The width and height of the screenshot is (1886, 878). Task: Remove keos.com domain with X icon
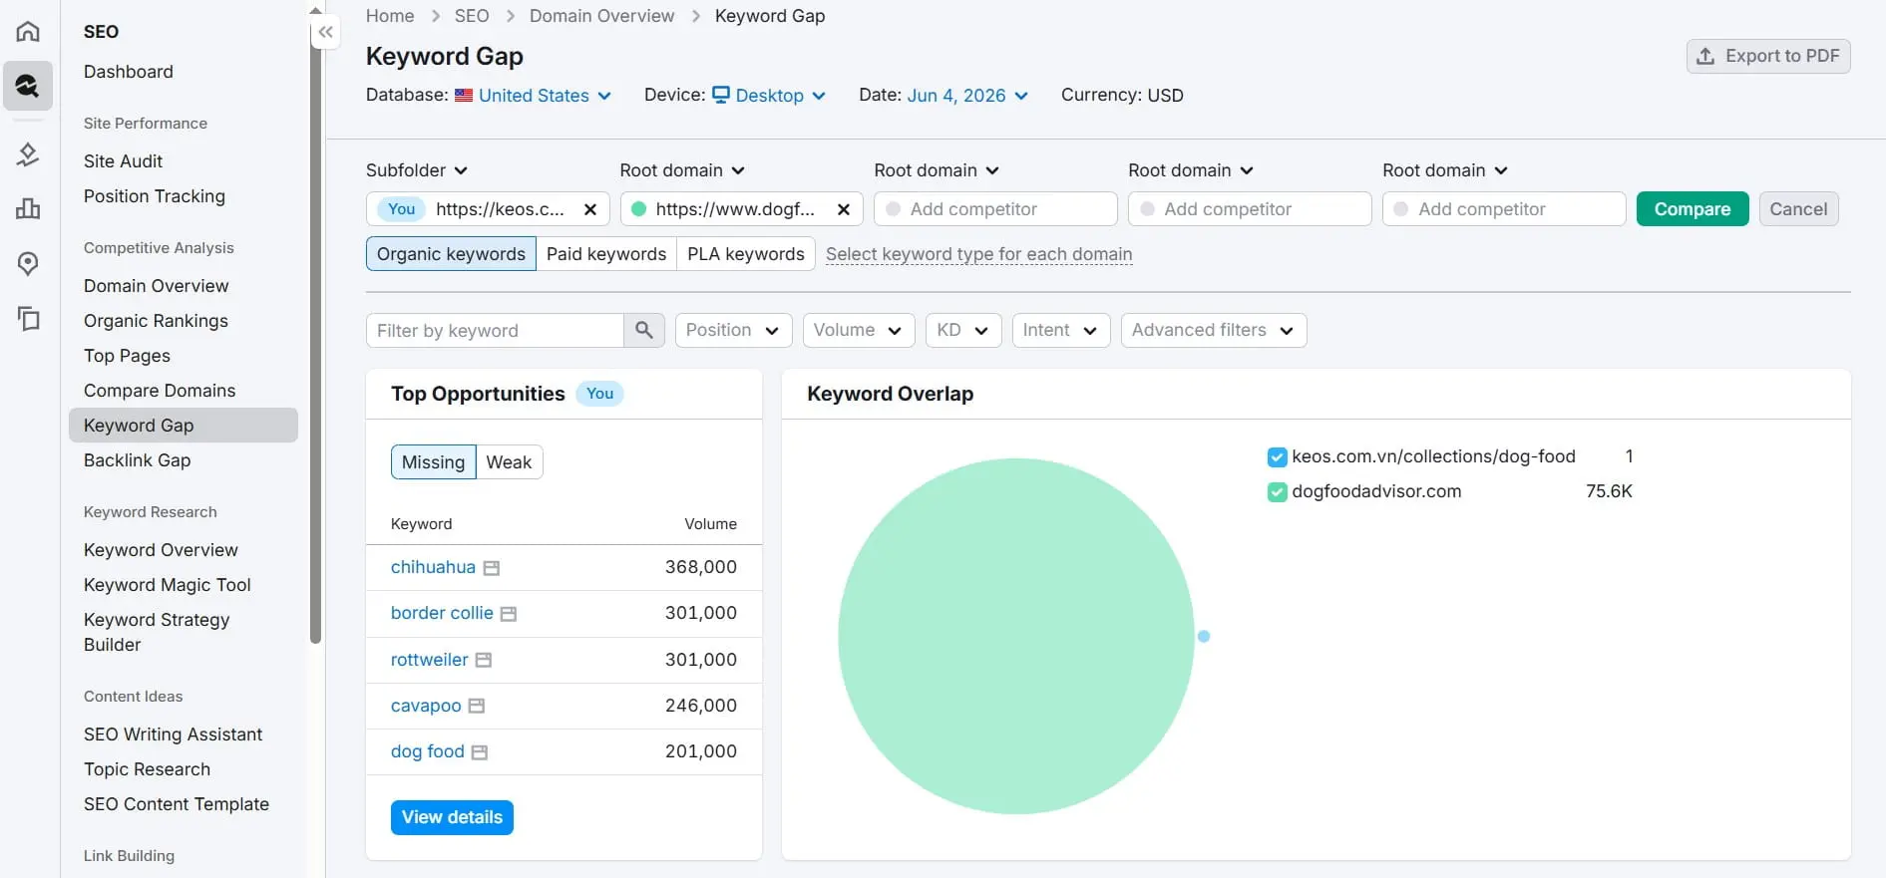pos(590,209)
